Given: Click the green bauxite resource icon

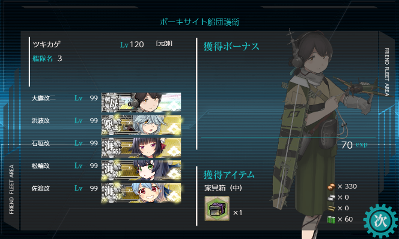Looking at the screenshot, I should pyautogui.click(x=331, y=219).
